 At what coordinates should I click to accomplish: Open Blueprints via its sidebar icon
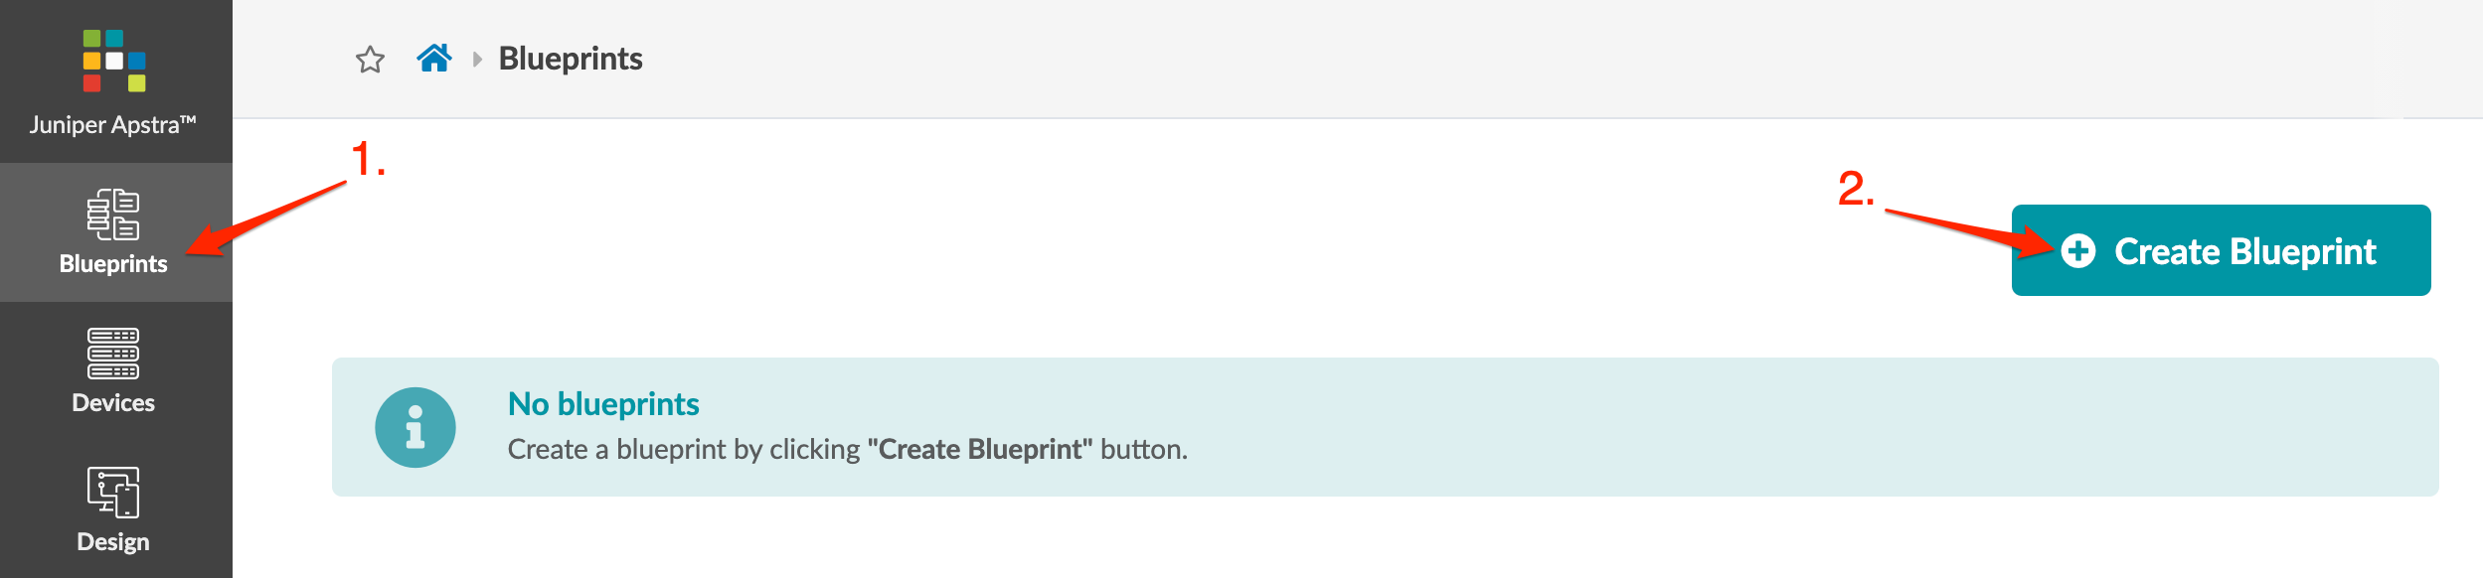pyautogui.click(x=113, y=215)
